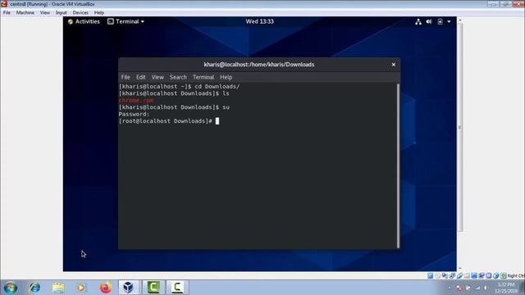Open the terminal's Terminal menu

click(x=203, y=77)
